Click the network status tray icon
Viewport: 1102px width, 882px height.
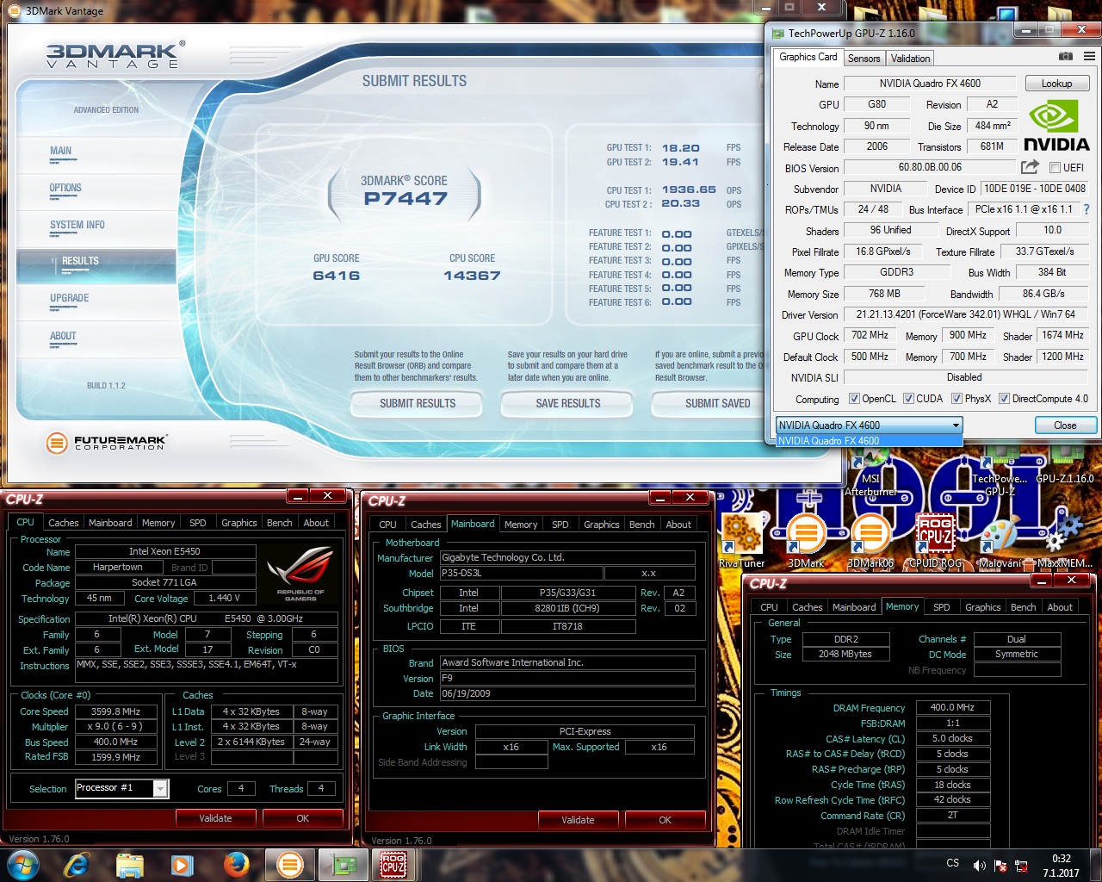[x=1022, y=865]
